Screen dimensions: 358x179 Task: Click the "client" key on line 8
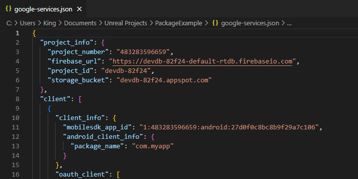(55, 99)
